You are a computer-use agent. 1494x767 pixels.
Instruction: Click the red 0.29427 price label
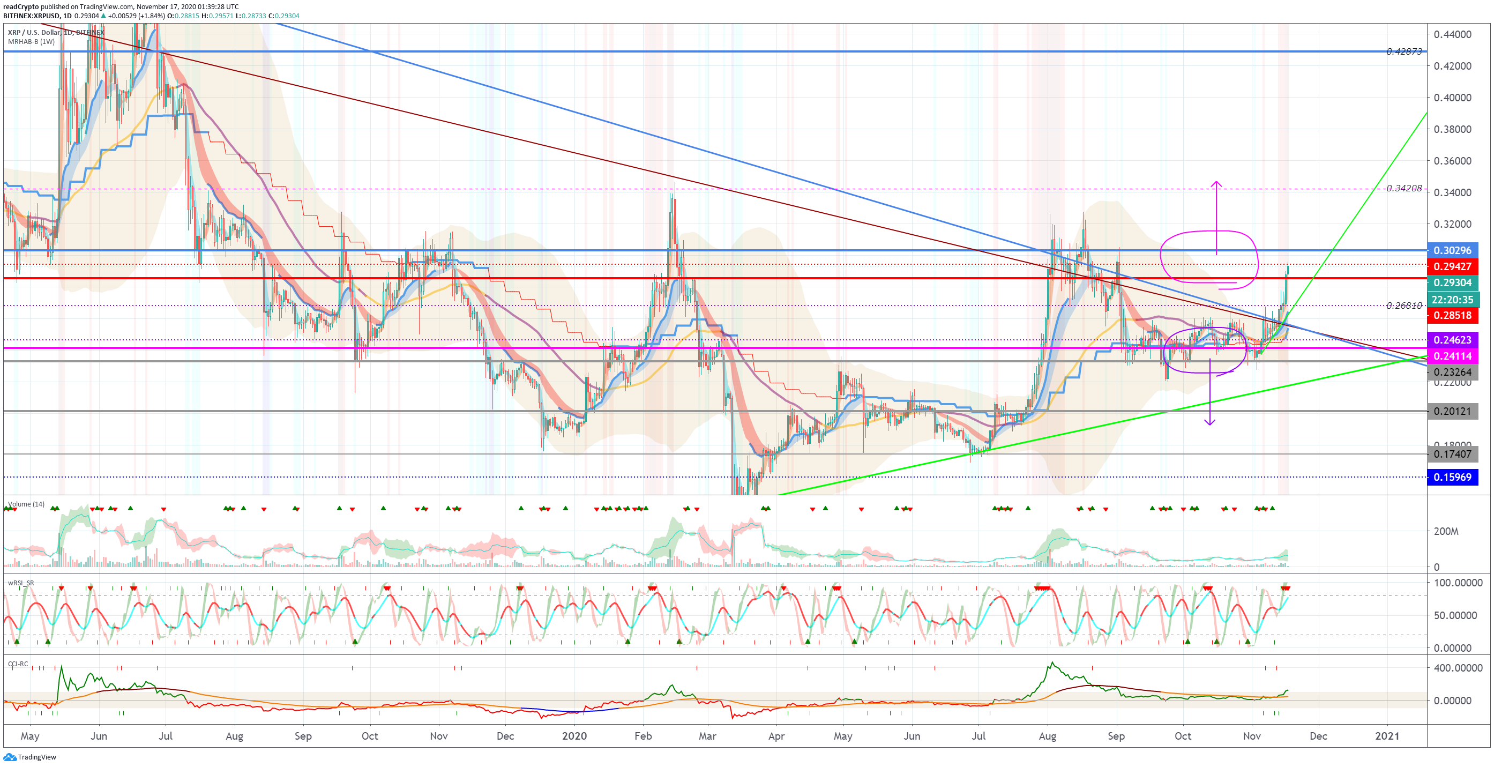click(x=1452, y=267)
